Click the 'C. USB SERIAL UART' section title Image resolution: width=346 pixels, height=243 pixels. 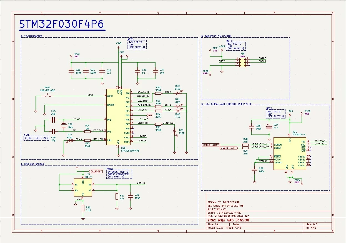point(226,104)
